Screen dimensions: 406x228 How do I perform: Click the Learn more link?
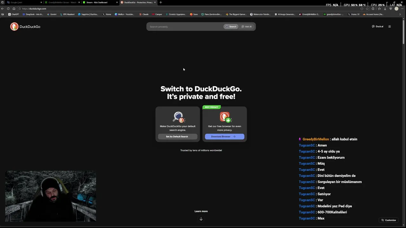pos(201,211)
